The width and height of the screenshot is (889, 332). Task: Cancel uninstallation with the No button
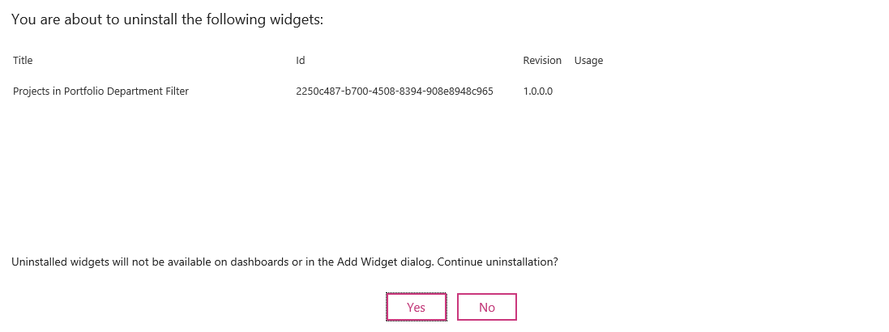point(486,307)
